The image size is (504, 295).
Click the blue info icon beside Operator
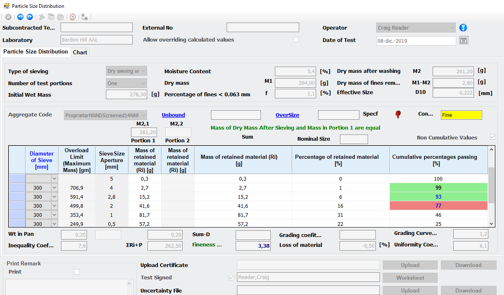point(464,28)
